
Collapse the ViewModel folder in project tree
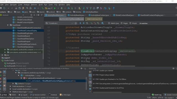[8, 25]
